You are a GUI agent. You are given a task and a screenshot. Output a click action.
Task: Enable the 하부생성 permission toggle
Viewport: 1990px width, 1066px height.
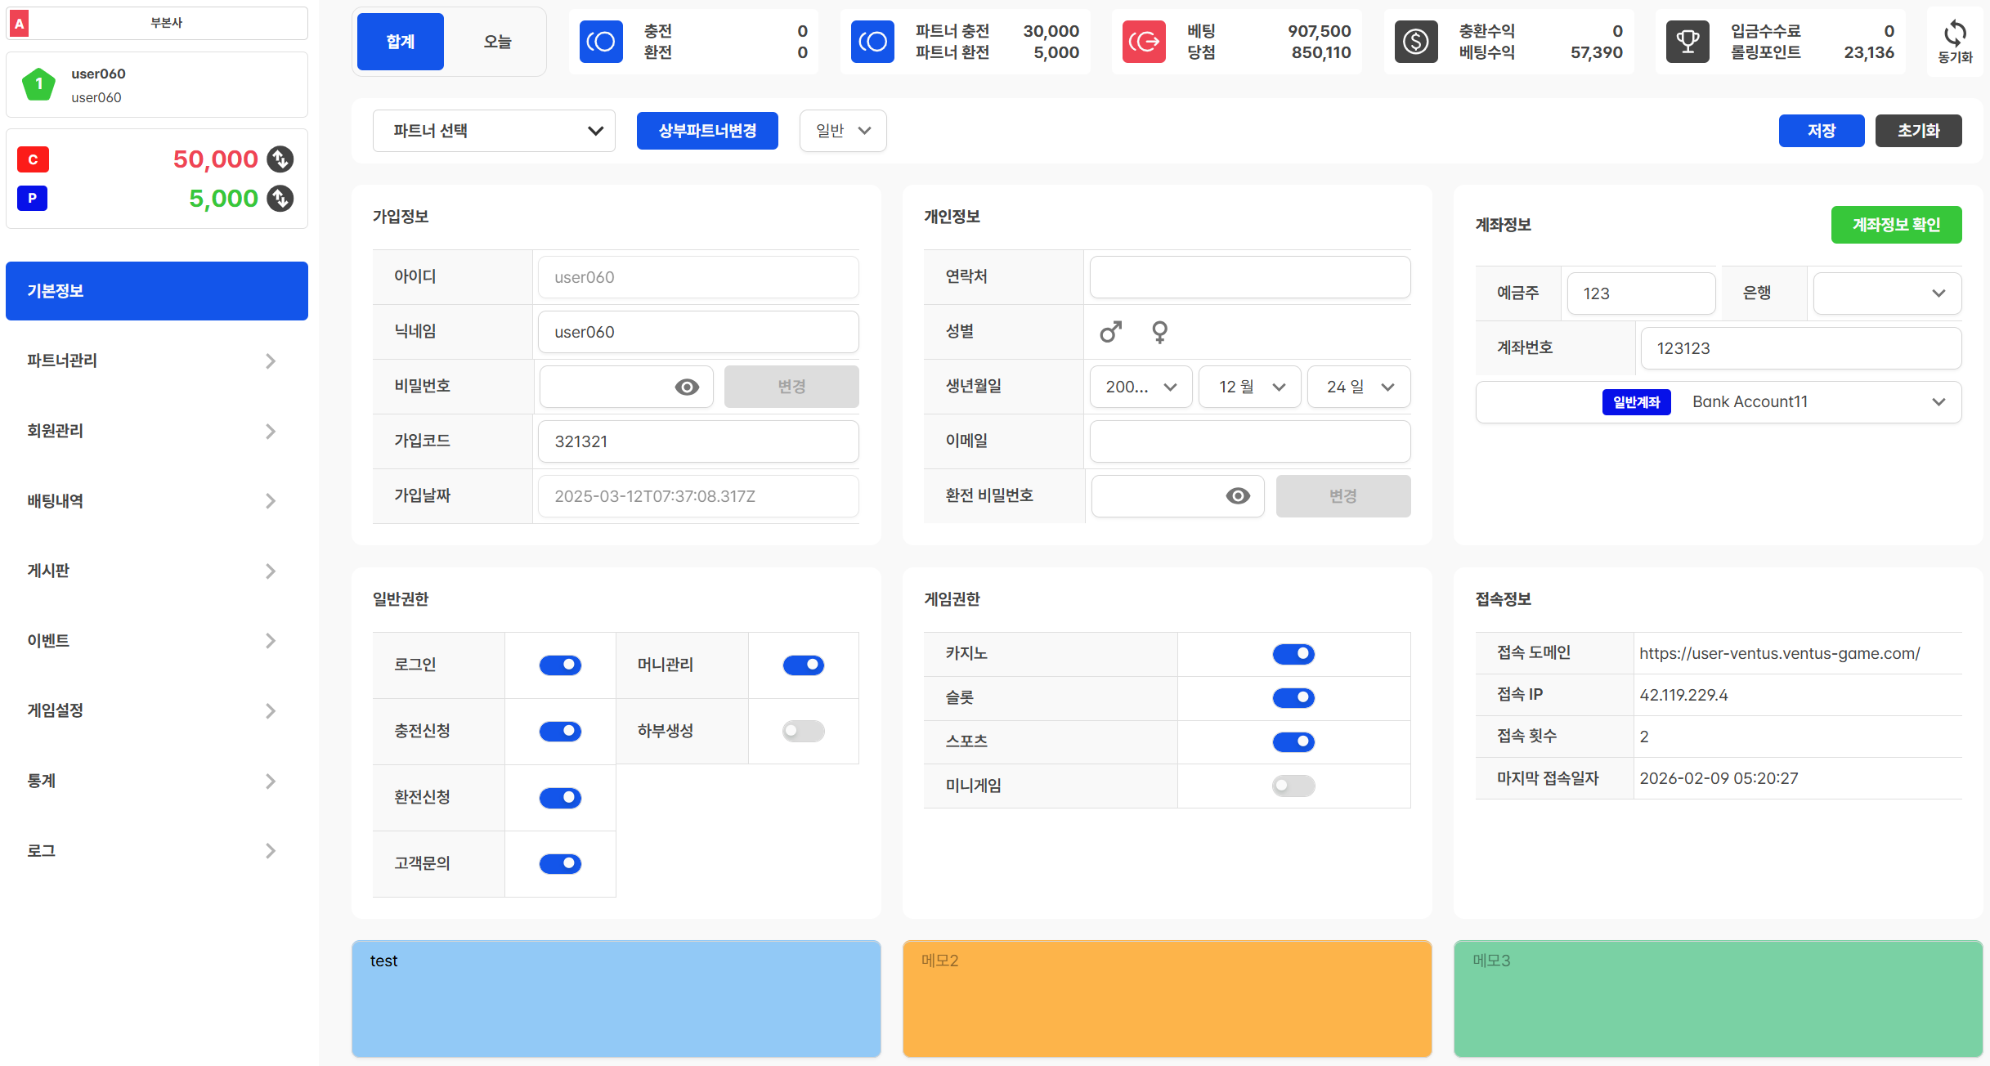[x=803, y=731]
